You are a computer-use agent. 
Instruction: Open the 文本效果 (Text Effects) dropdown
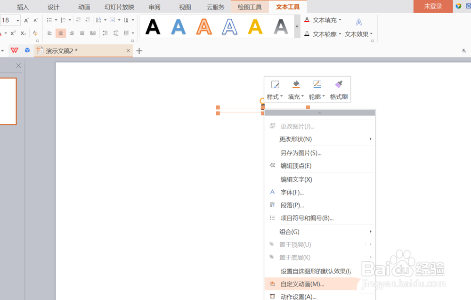tap(358, 34)
